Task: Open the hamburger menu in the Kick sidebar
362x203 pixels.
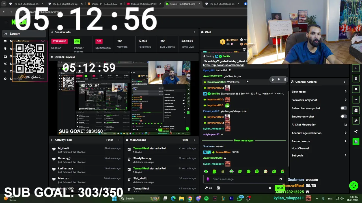Action: coord(6,22)
